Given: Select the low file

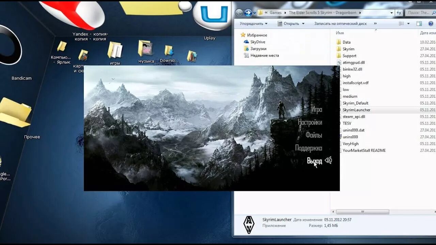Looking at the screenshot, I should 346,89.
